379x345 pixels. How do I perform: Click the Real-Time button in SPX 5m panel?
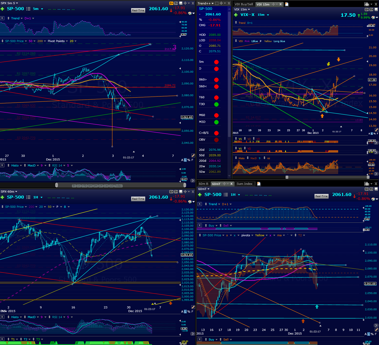138,10
